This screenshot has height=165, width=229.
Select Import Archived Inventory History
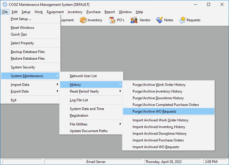pos(169,127)
